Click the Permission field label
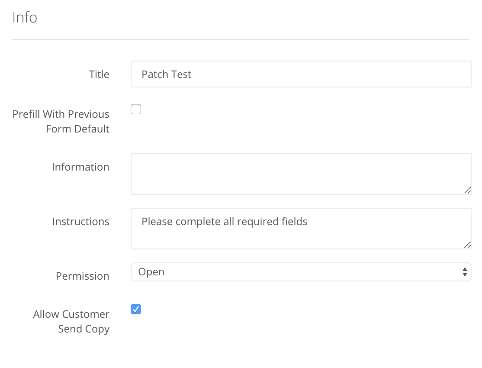482x368 pixels. 82,276
